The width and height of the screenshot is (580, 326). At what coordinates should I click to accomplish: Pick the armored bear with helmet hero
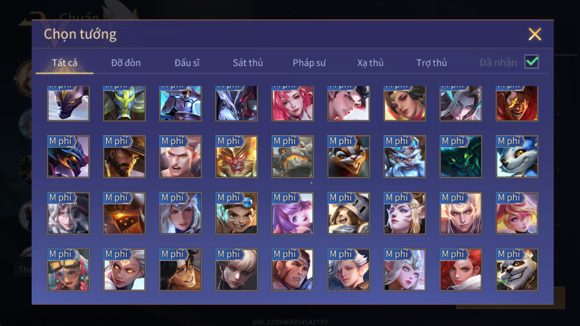click(x=348, y=213)
